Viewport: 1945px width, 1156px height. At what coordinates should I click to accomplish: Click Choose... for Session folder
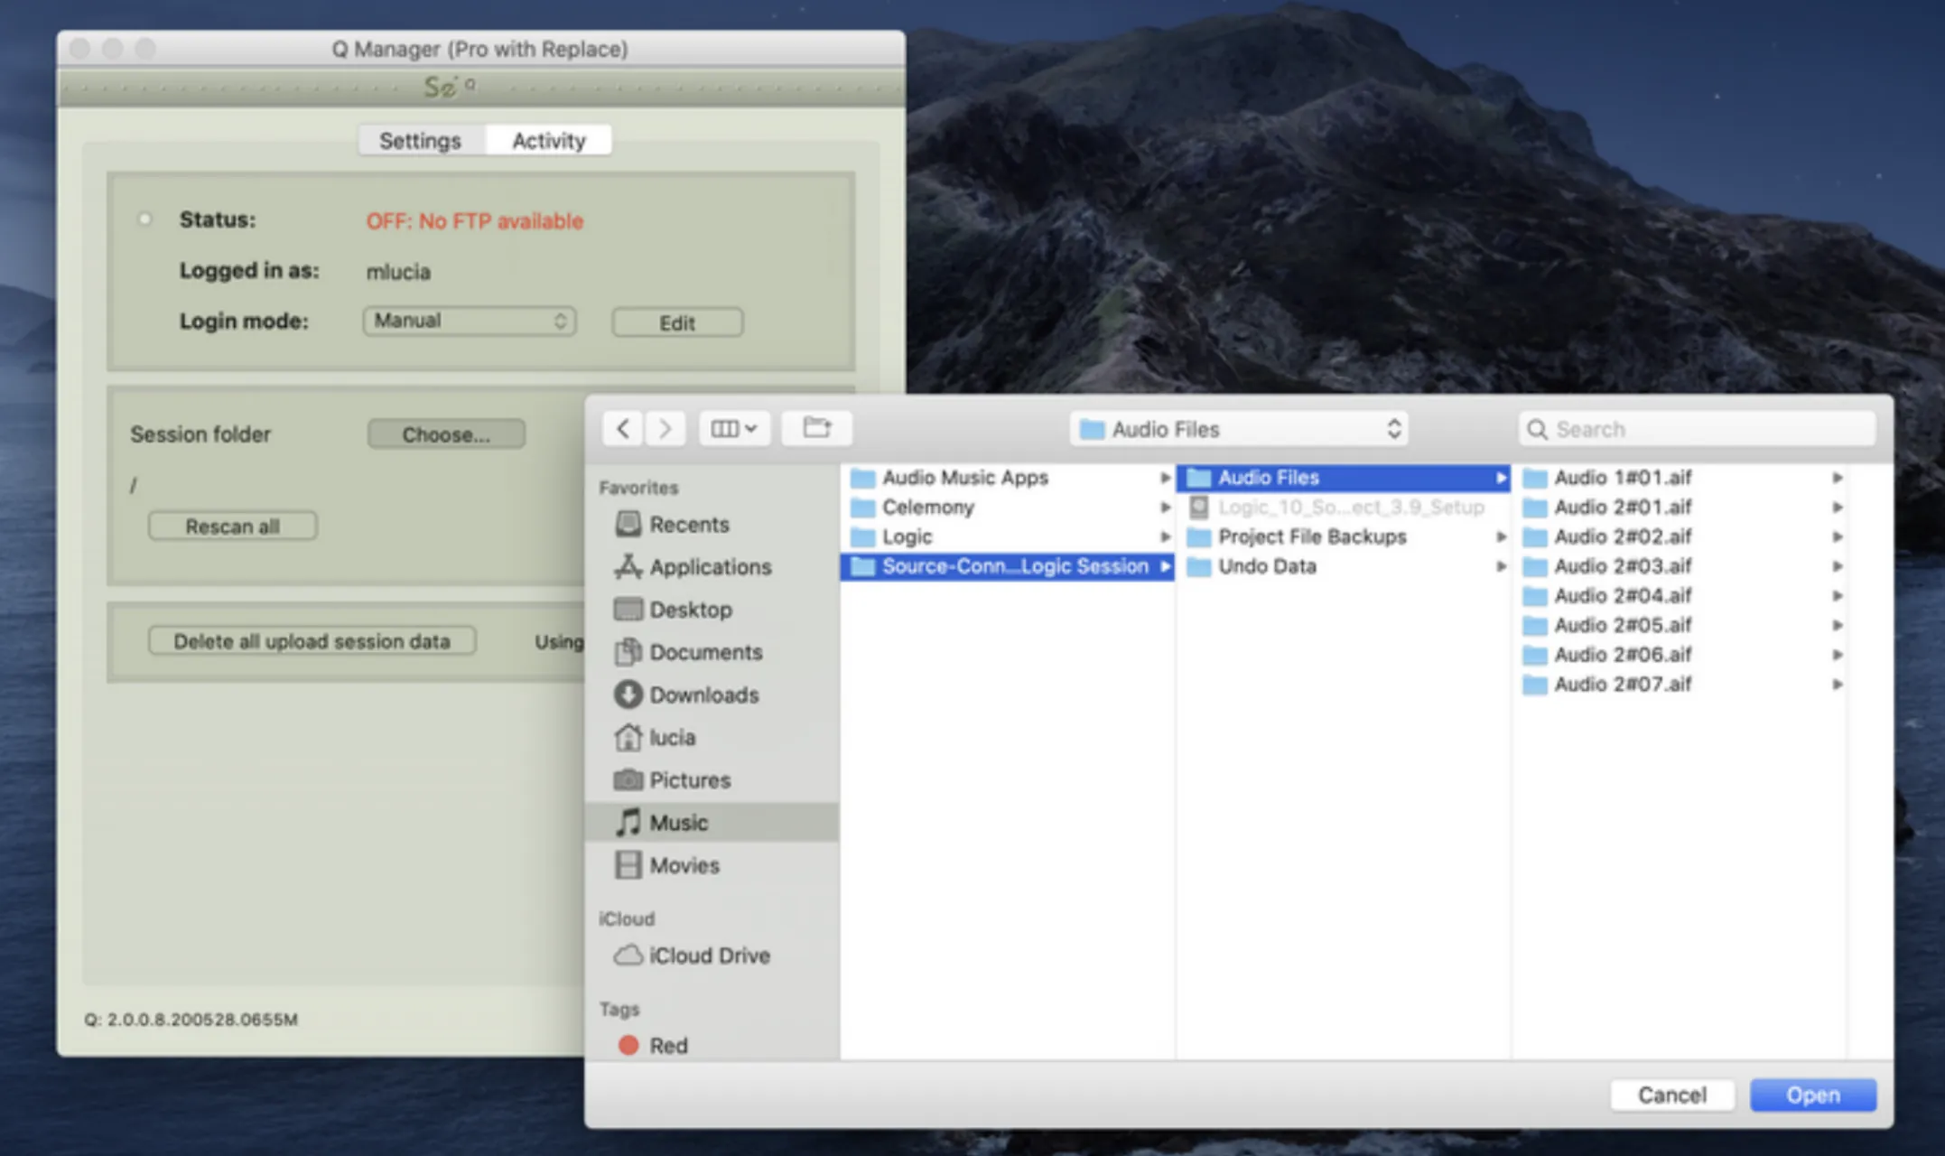click(x=446, y=434)
